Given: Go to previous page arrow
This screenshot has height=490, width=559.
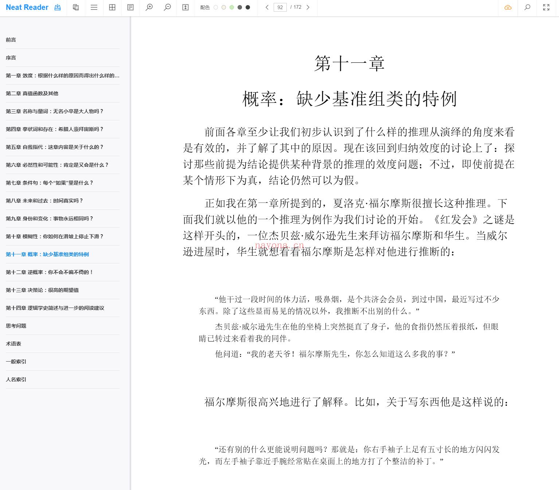Looking at the screenshot, I should click(267, 7).
